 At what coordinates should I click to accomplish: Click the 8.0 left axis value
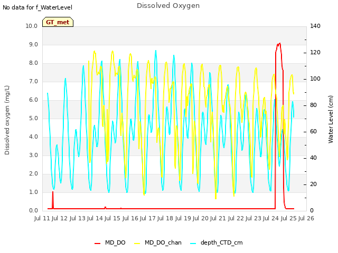[x=33, y=63]
